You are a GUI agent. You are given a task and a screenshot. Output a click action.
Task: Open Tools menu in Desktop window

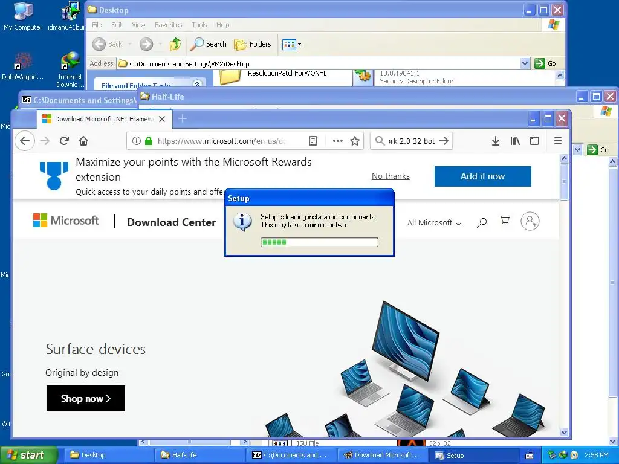point(199,25)
